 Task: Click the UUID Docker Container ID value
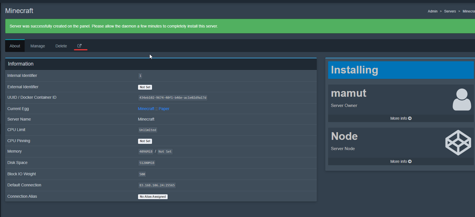pos(173,98)
